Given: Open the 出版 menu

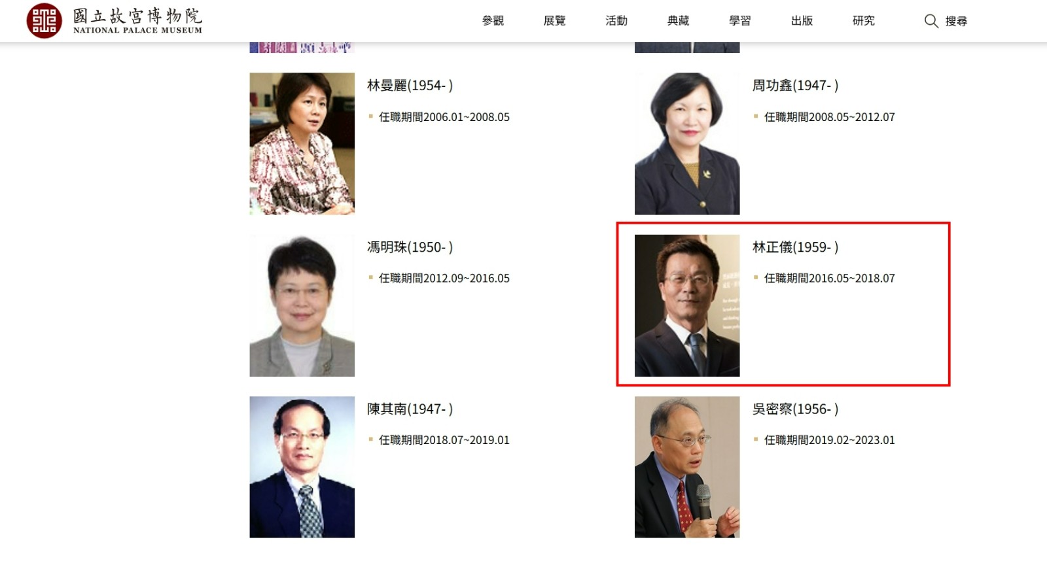Looking at the screenshot, I should [x=802, y=21].
